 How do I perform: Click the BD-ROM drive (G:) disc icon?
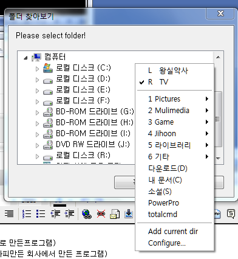[x=48, y=112]
